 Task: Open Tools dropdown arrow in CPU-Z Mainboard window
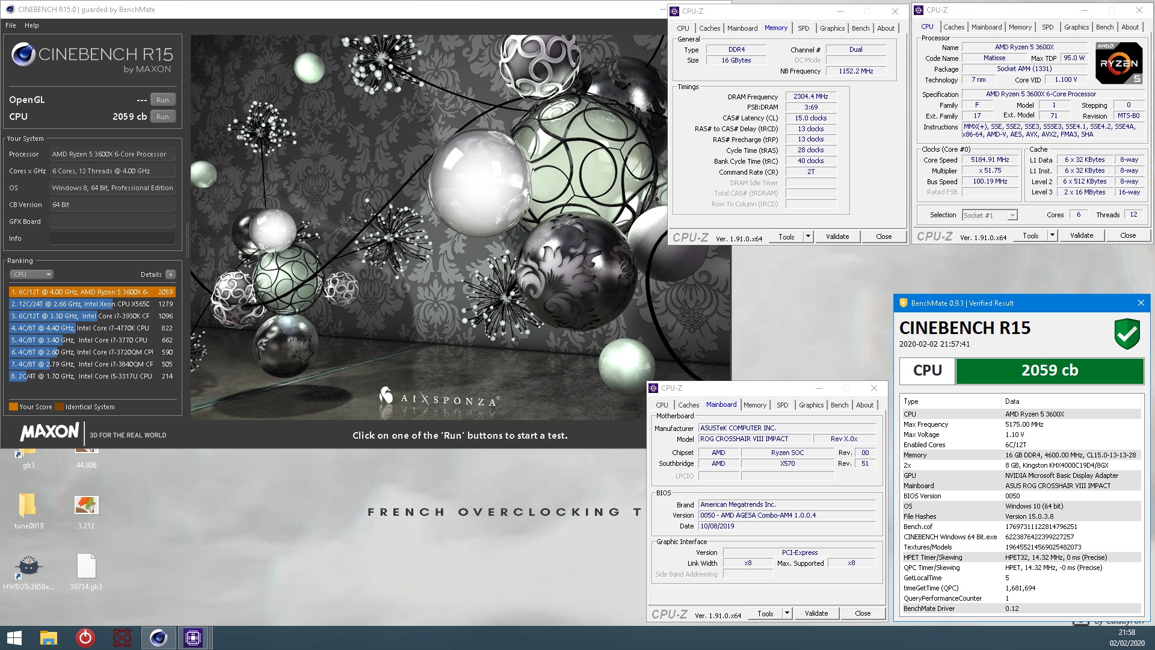[x=787, y=613]
